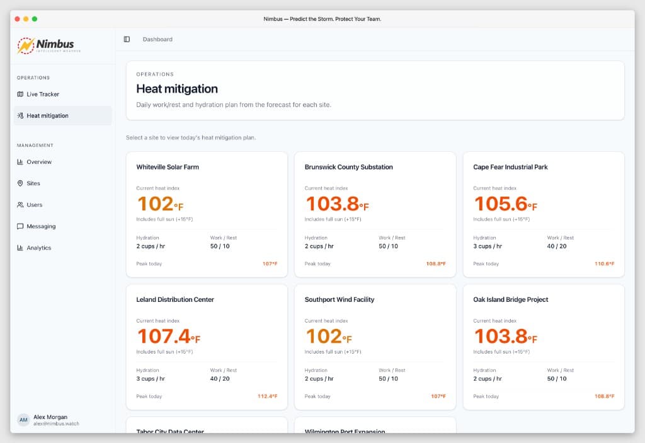This screenshot has width=645, height=443.
Task: Select the Cape Fear Industrial Park card
Action: (543, 214)
